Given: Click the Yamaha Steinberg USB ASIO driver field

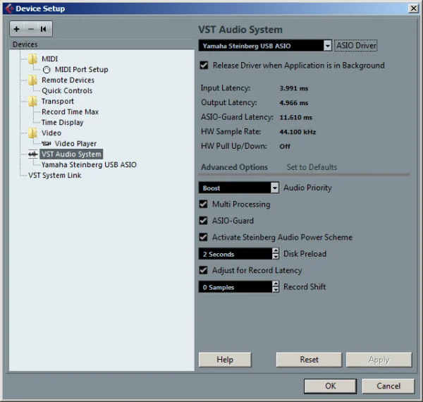Looking at the screenshot, I should click(x=261, y=46).
